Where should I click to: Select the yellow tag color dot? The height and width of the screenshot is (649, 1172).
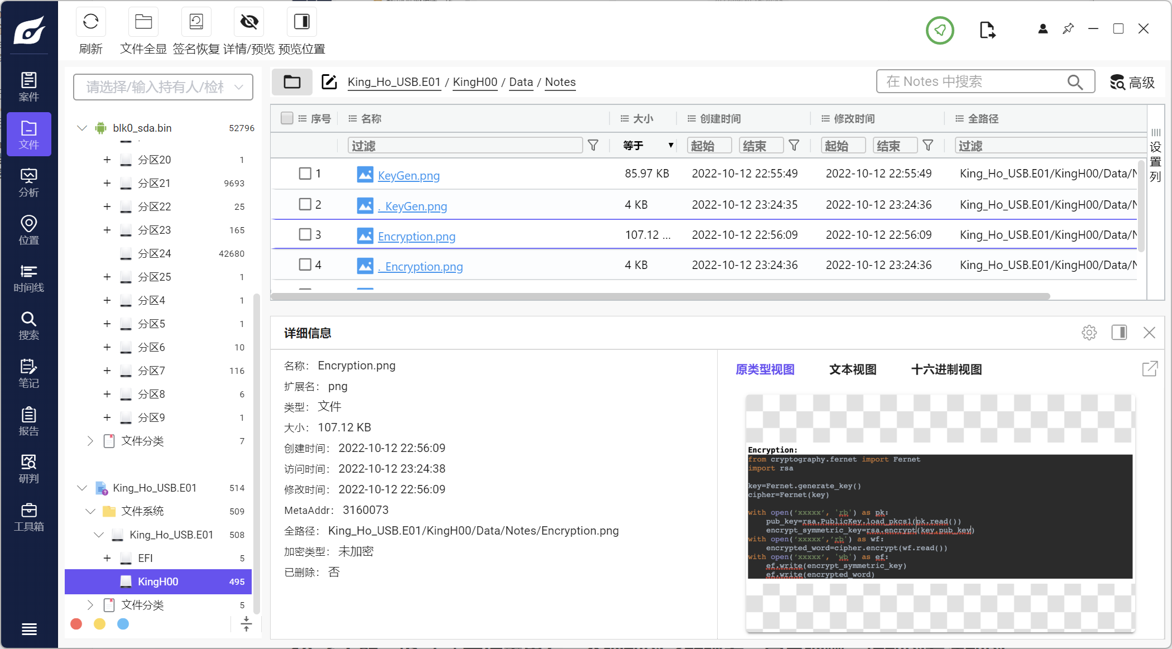coord(100,624)
